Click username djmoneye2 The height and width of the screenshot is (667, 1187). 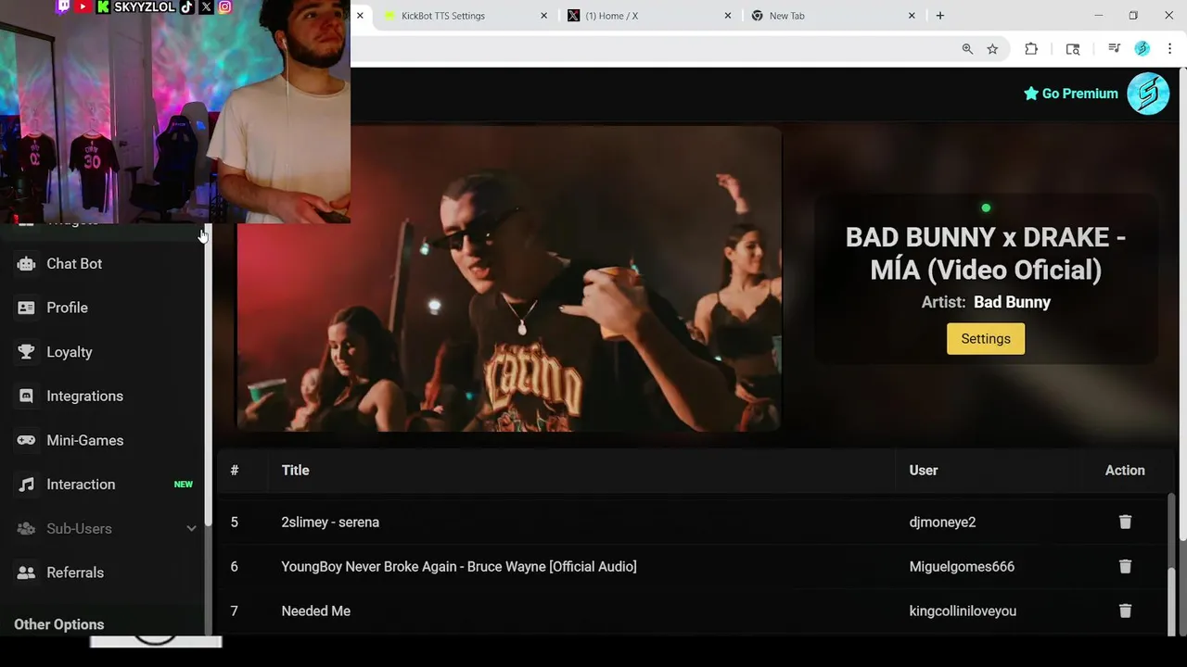pyautogui.click(x=942, y=522)
